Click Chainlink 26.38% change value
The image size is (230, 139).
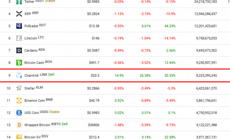click(145, 75)
